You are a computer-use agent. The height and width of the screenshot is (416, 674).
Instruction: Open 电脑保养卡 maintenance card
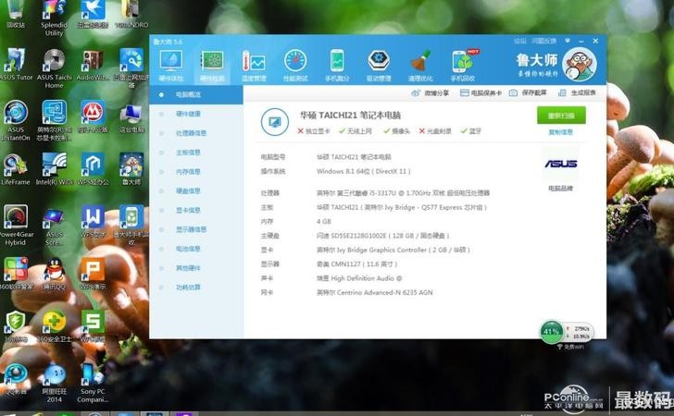[481, 92]
